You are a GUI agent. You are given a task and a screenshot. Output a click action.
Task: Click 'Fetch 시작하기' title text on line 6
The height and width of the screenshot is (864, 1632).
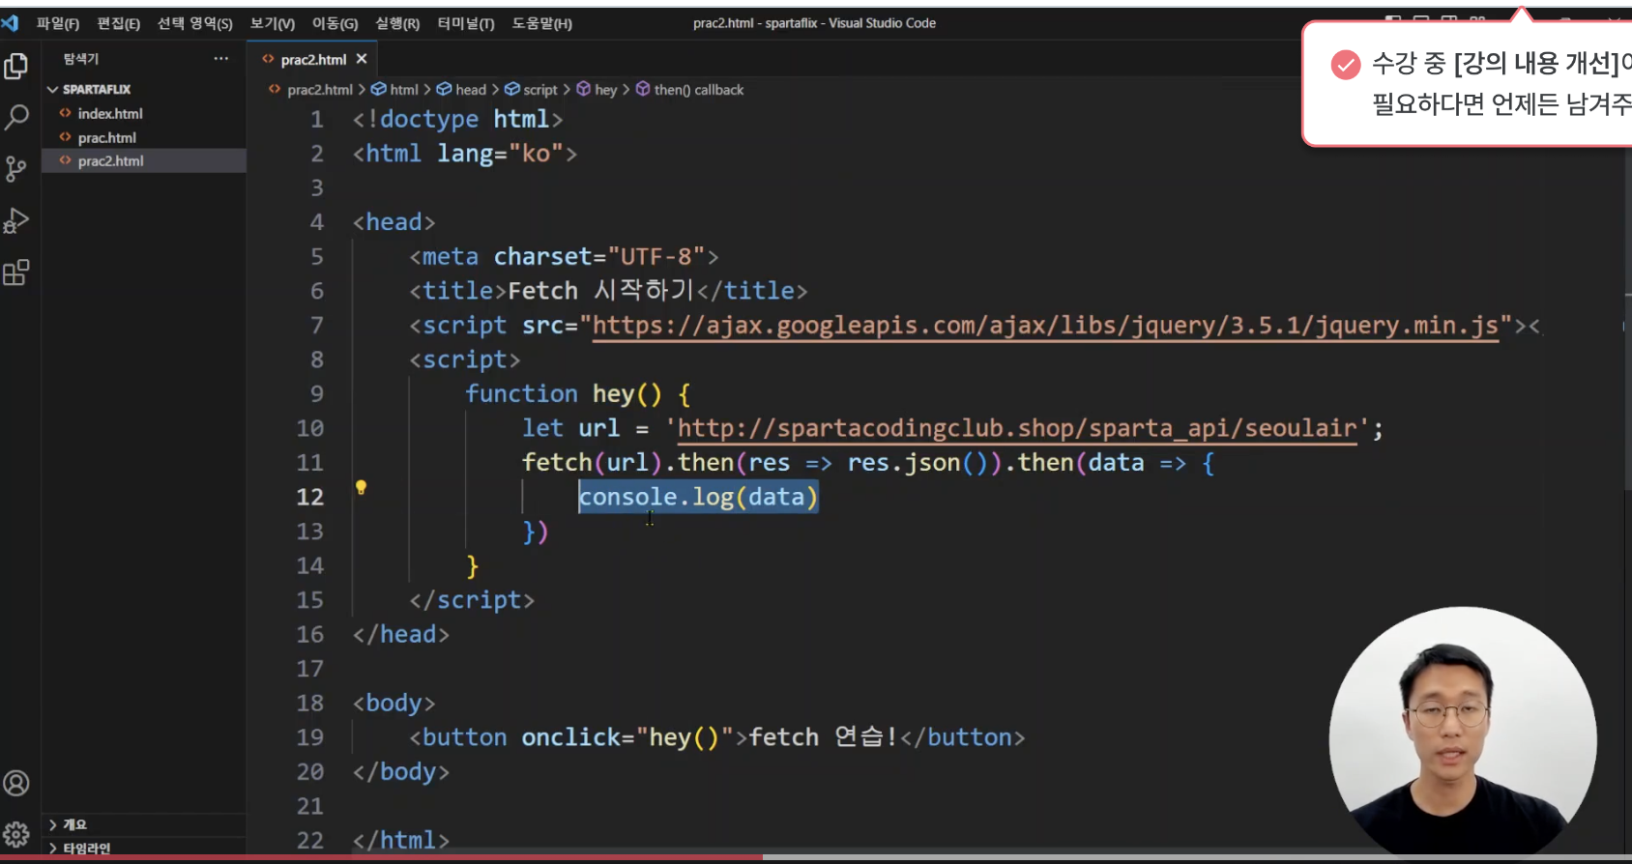pyautogui.click(x=601, y=290)
